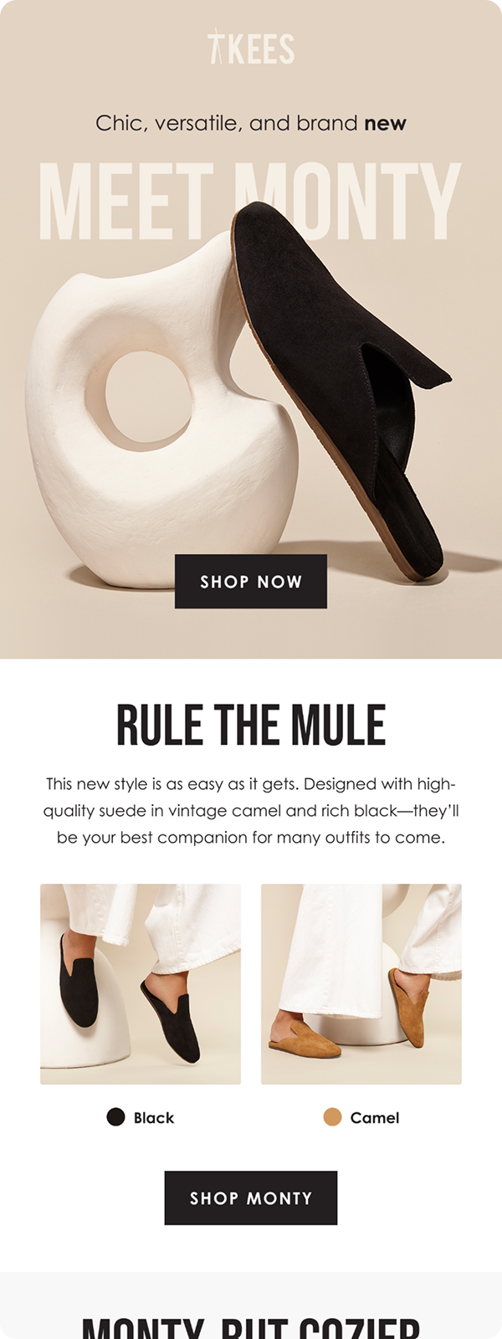Select the Black color swatch dot
The image size is (502, 1339).
116,1116
